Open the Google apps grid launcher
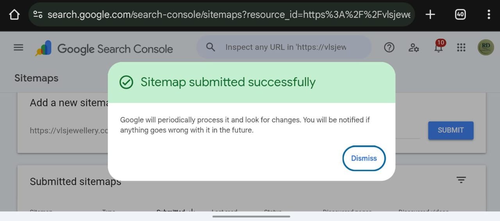Image resolution: width=500 pixels, height=221 pixels. tap(461, 48)
